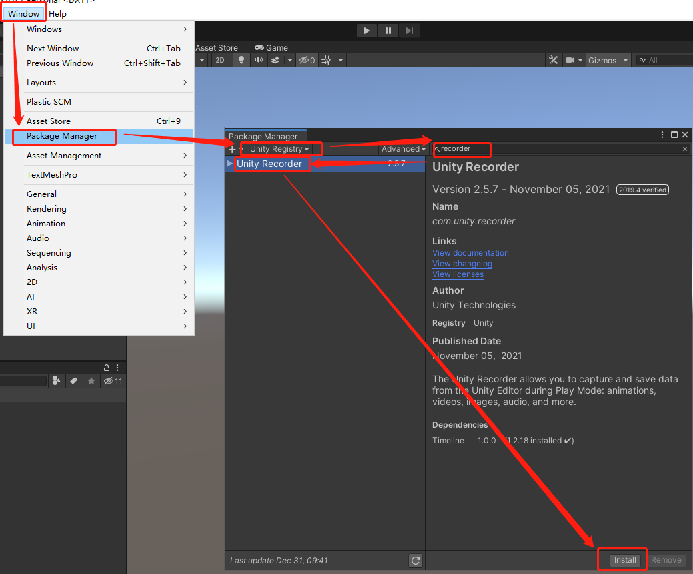The height and width of the screenshot is (574, 693).
Task: Open the Help menu
Action: point(57,14)
